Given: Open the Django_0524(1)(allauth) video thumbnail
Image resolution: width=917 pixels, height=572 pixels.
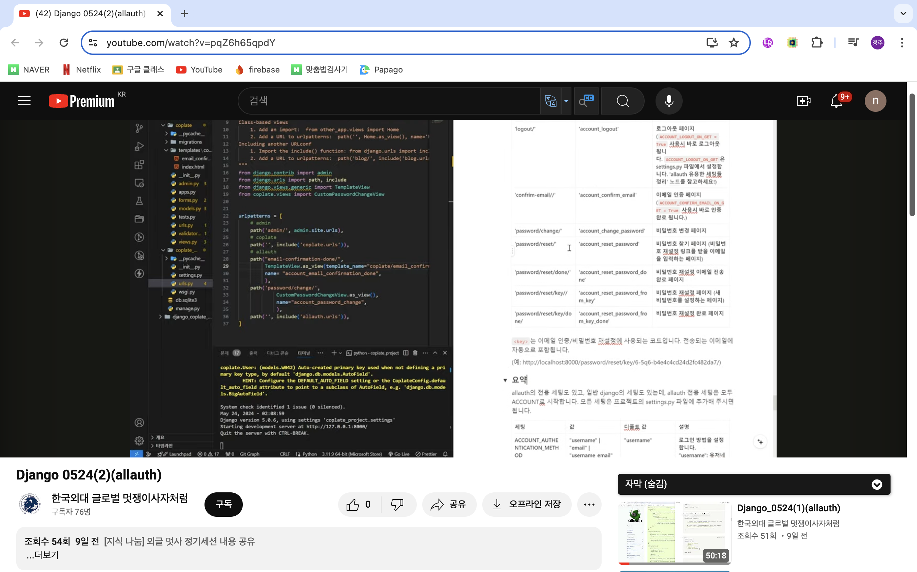Looking at the screenshot, I should (674, 532).
